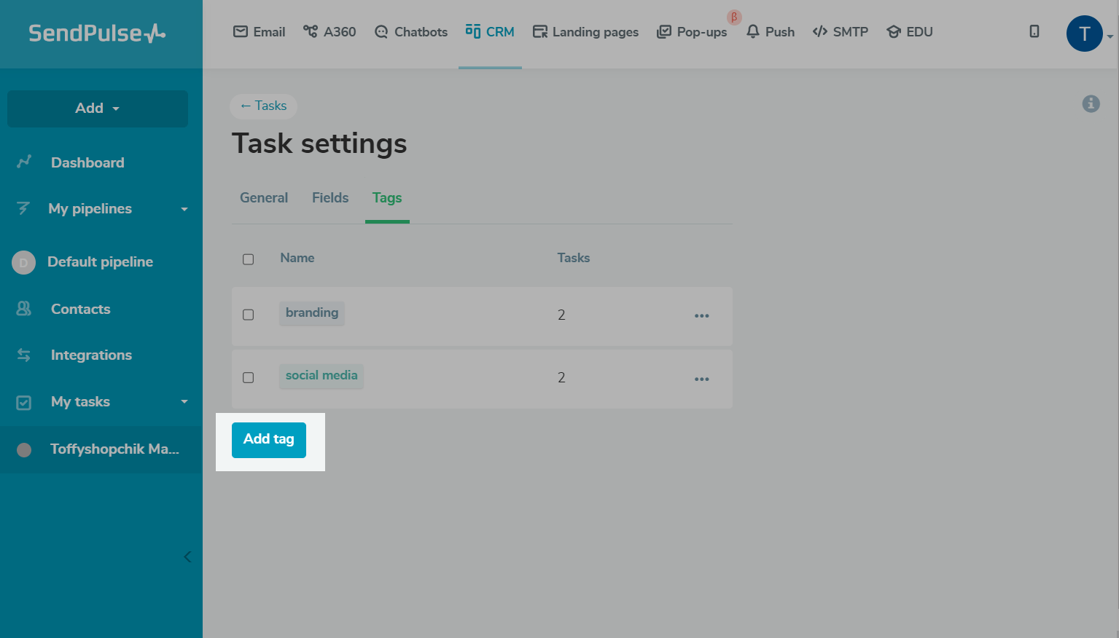Screen dimensions: 1119x638
Task: Open three-dot menu for social media tag
Action: 701,379
